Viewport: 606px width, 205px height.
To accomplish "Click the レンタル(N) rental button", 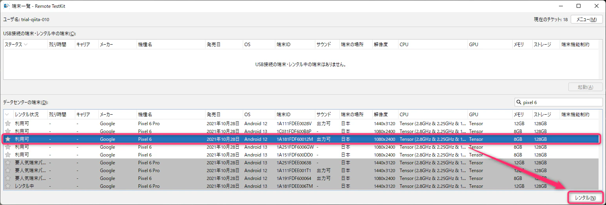I will [586, 198].
